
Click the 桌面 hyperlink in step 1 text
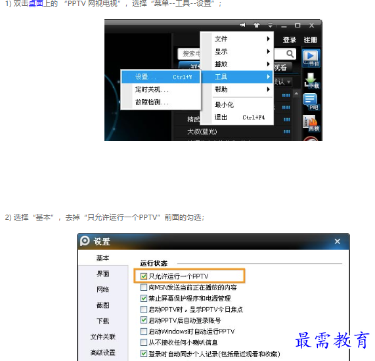click(x=35, y=4)
